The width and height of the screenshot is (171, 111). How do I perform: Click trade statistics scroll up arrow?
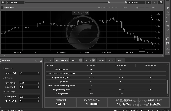tap(168, 65)
